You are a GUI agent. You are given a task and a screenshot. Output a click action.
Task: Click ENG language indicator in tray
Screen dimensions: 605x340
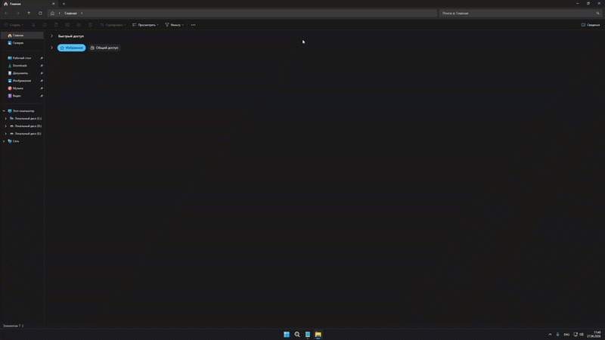coord(566,335)
